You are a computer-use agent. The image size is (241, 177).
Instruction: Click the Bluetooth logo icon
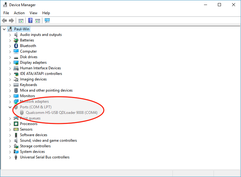tap(16, 46)
